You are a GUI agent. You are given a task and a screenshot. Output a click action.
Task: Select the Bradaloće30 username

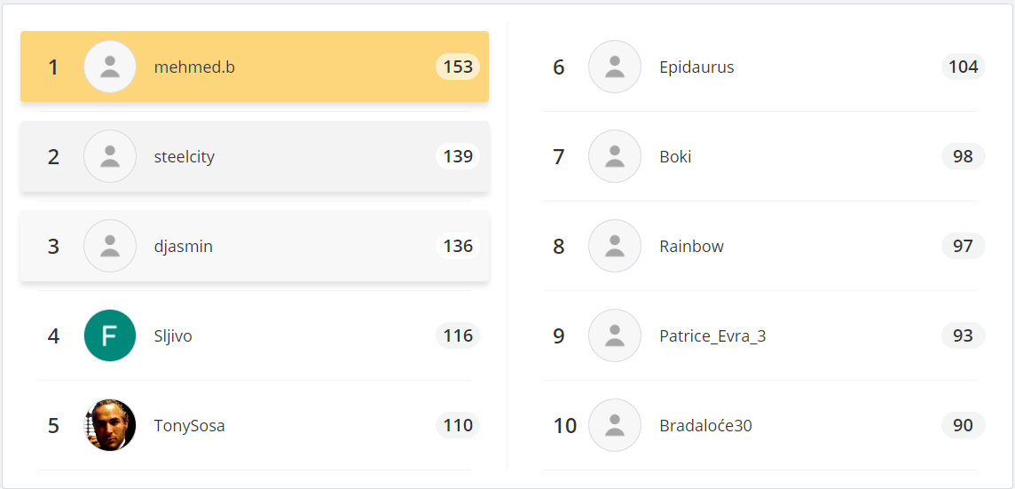[705, 426]
